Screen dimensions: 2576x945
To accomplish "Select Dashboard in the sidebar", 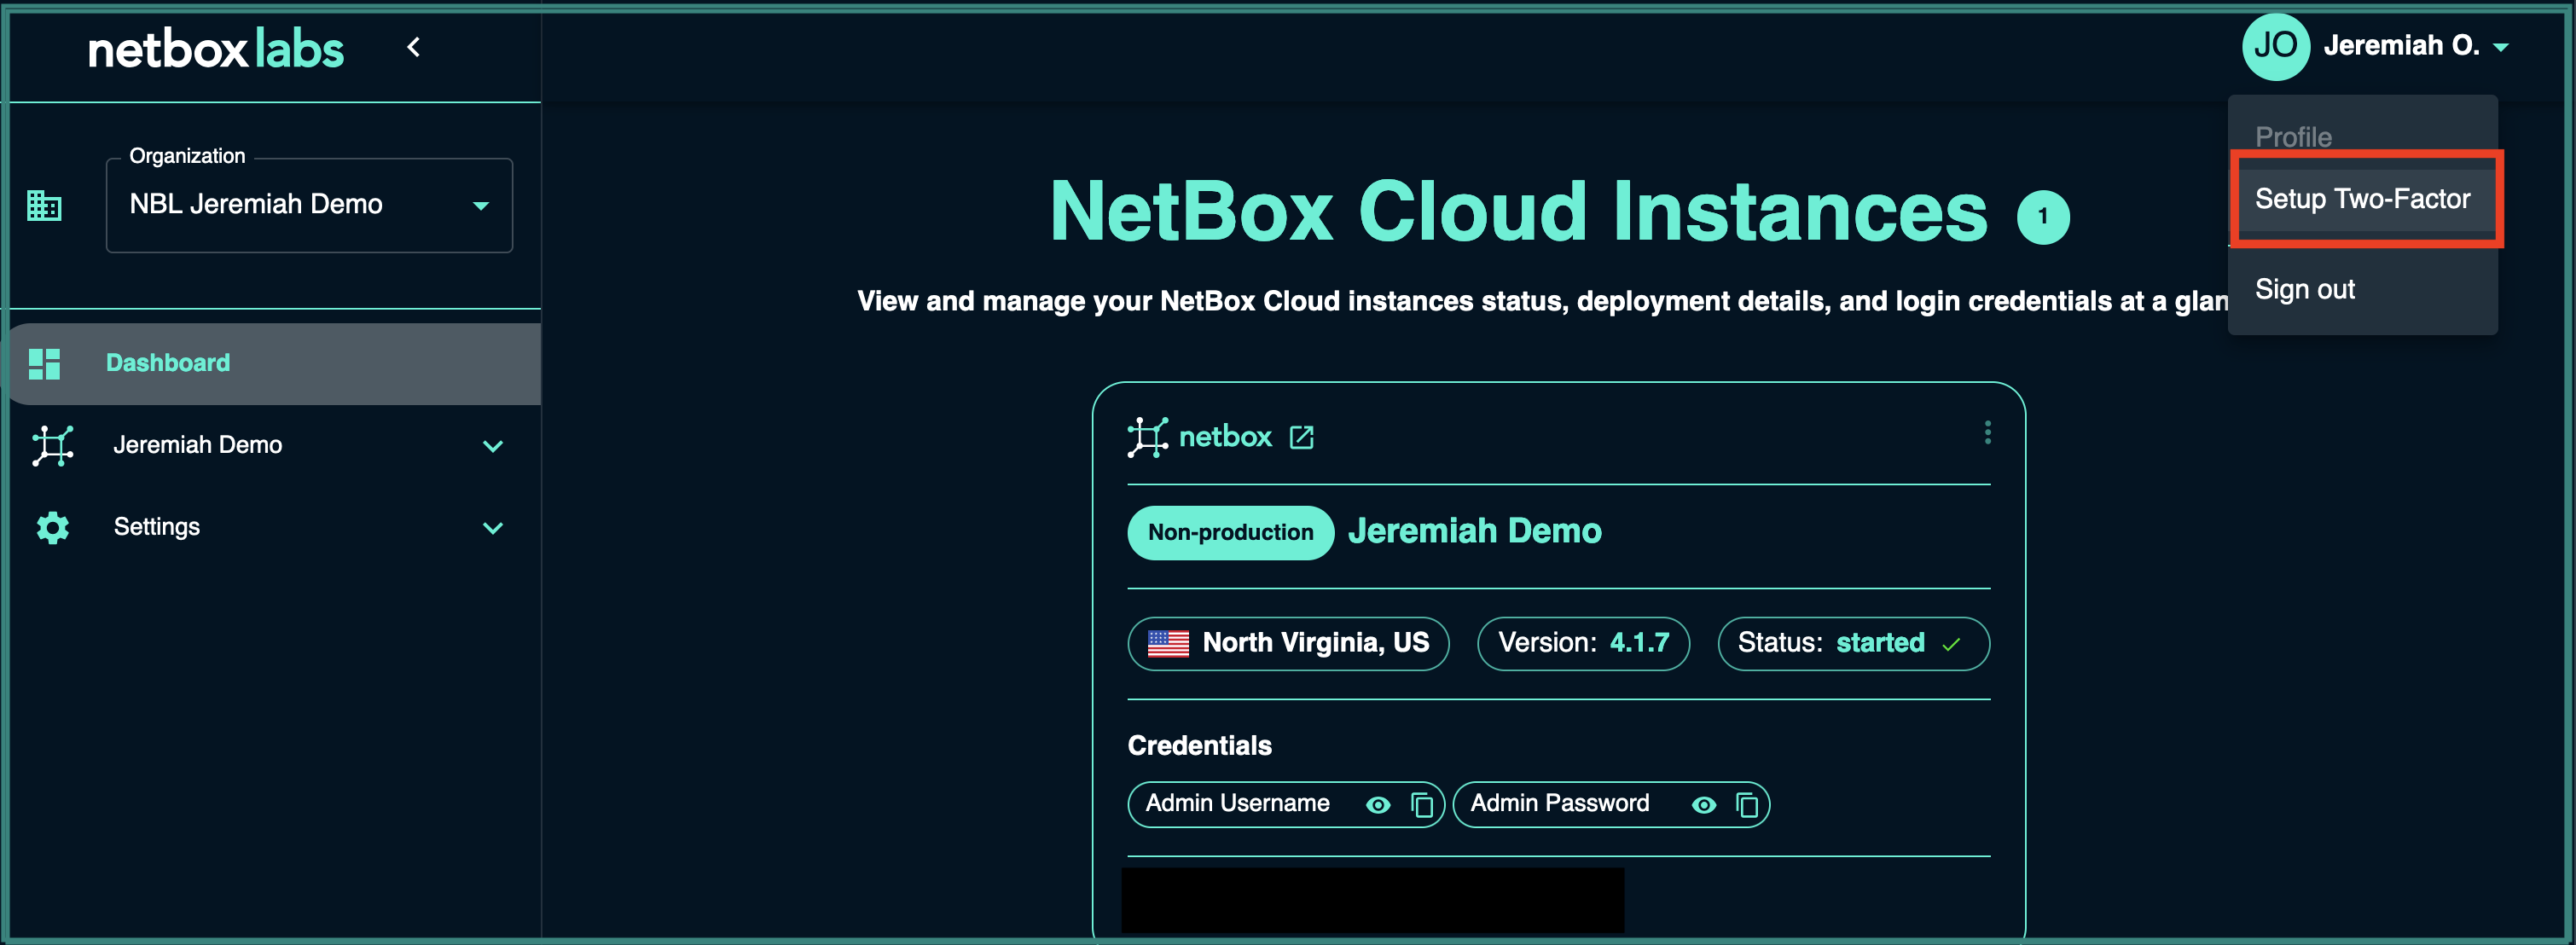I will 272,363.
